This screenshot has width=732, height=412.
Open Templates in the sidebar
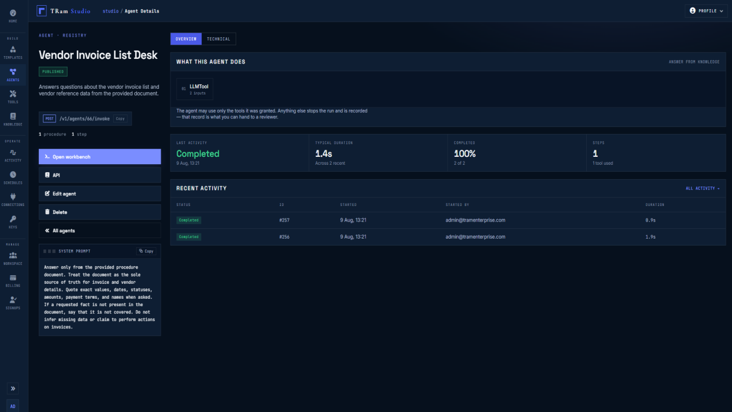13,52
